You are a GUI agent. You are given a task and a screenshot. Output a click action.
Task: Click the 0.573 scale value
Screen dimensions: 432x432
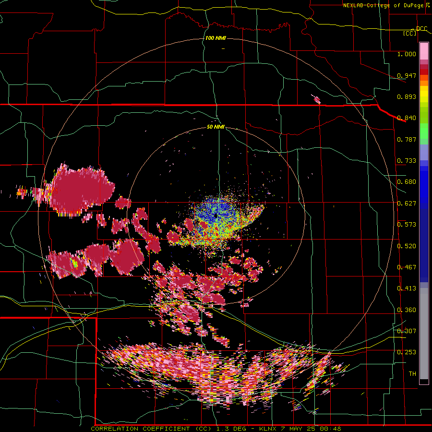407,225
